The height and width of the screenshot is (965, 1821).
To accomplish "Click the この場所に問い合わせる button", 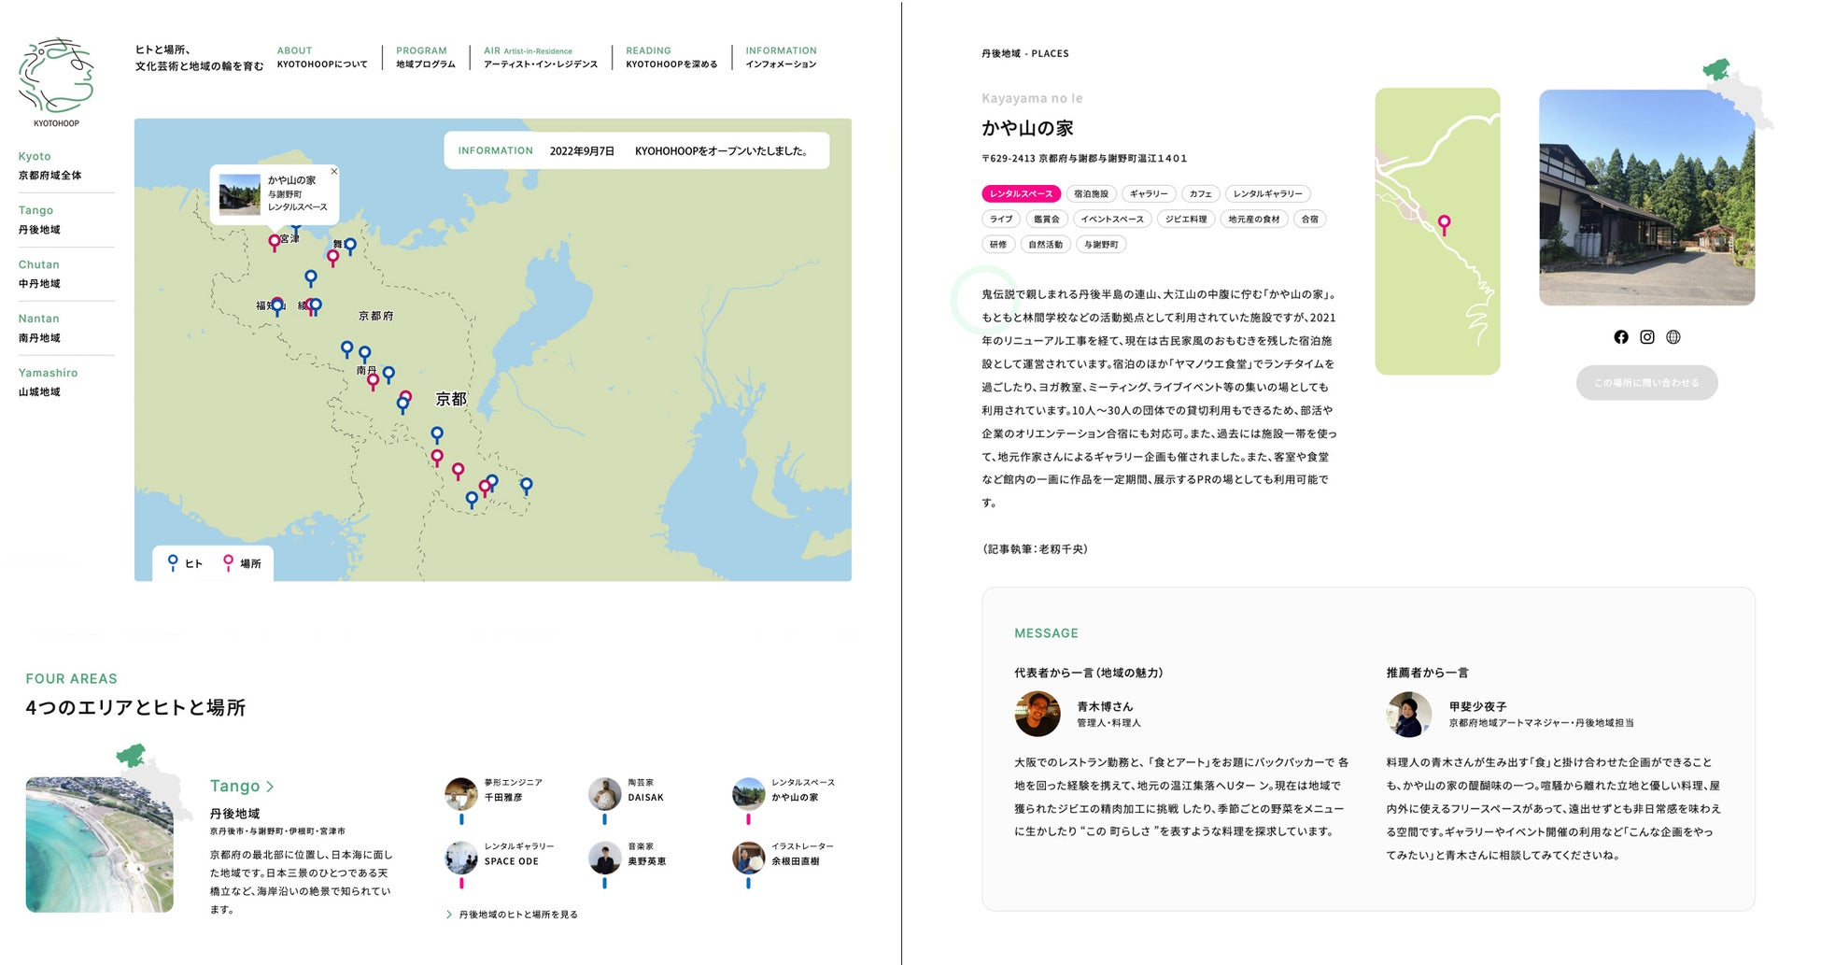I will pos(1646,382).
